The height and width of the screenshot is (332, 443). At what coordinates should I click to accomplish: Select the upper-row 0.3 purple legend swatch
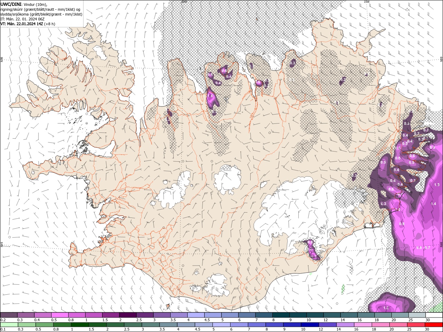26,315
